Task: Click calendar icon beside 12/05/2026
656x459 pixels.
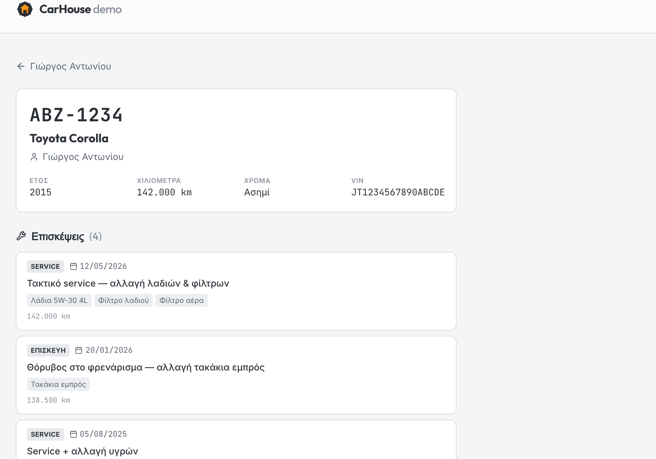Action: tap(73, 266)
